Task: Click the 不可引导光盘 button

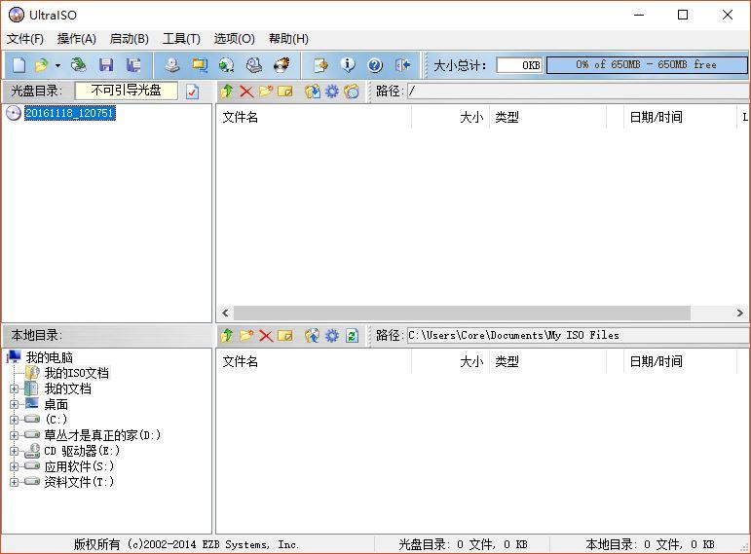Action: [x=126, y=91]
